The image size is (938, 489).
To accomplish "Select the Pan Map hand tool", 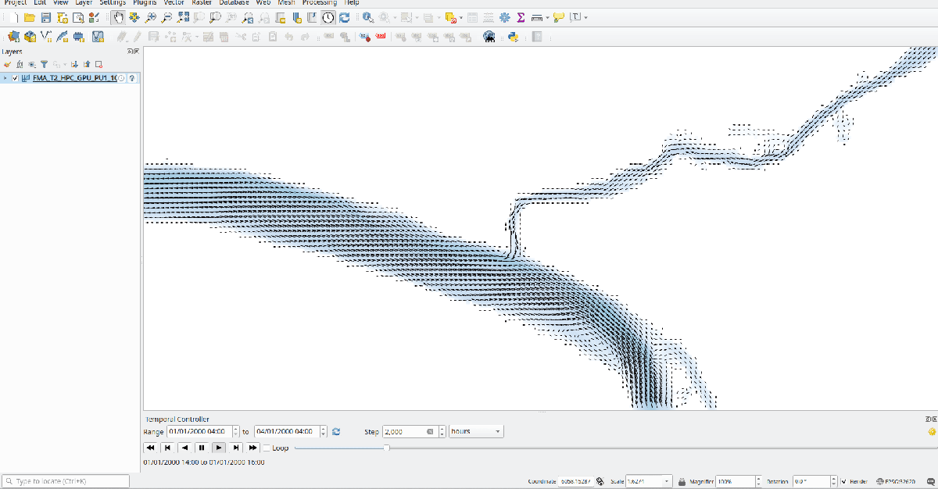I will [x=118, y=17].
